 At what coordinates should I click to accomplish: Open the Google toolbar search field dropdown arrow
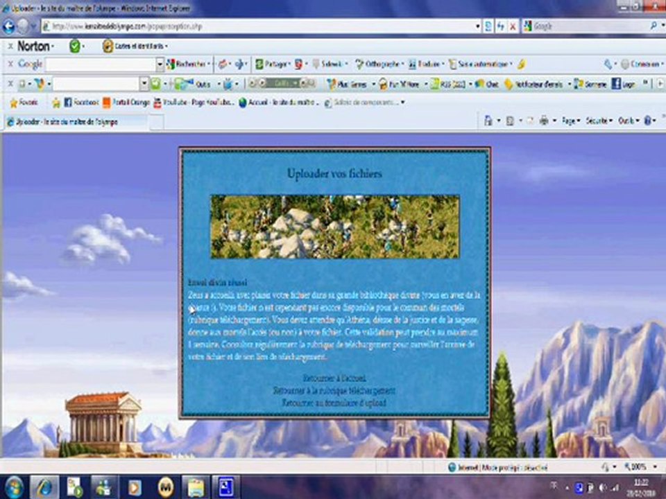(160, 64)
